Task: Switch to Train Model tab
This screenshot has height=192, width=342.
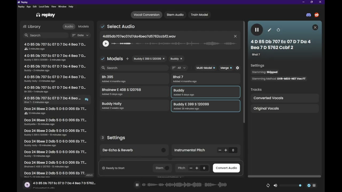Action: point(199,15)
